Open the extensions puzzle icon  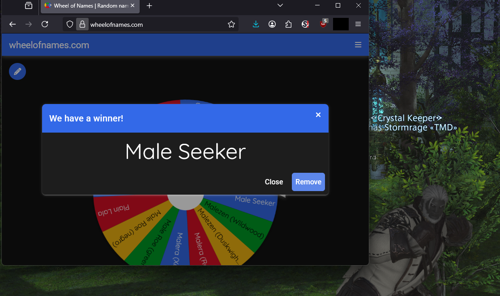coord(288,24)
